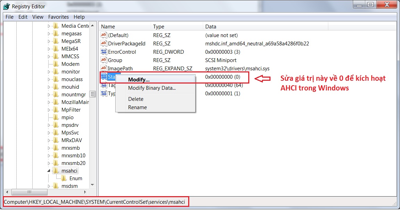Select the (Default) string value icon
400x210 pixels.
[x=103, y=35]
